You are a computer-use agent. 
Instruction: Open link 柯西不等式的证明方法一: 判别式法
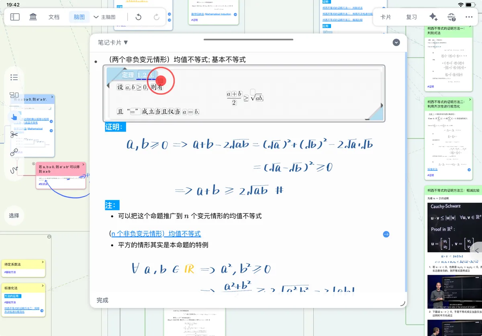[343, 8]
